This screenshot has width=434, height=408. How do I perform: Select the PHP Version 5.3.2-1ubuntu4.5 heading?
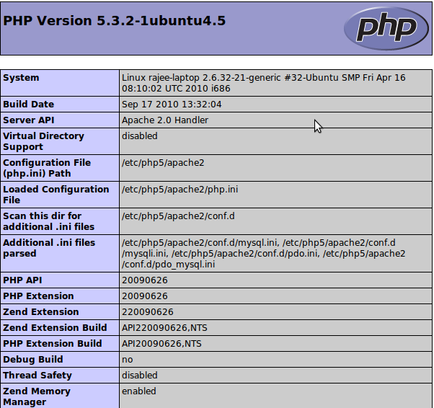[115, 21]
